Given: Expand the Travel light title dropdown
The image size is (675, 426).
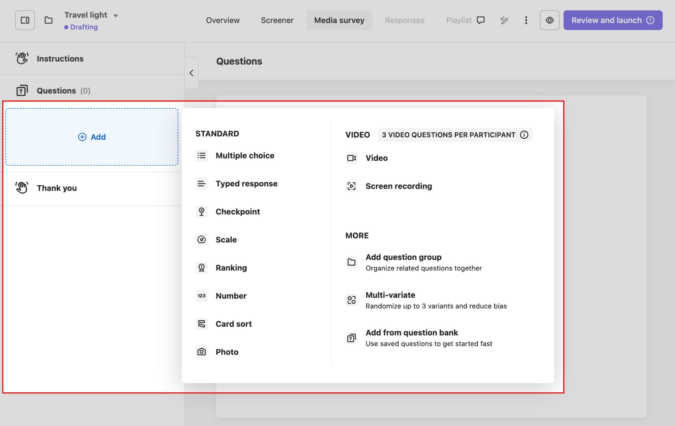Looking at the screenshot, I should point(115,15).
